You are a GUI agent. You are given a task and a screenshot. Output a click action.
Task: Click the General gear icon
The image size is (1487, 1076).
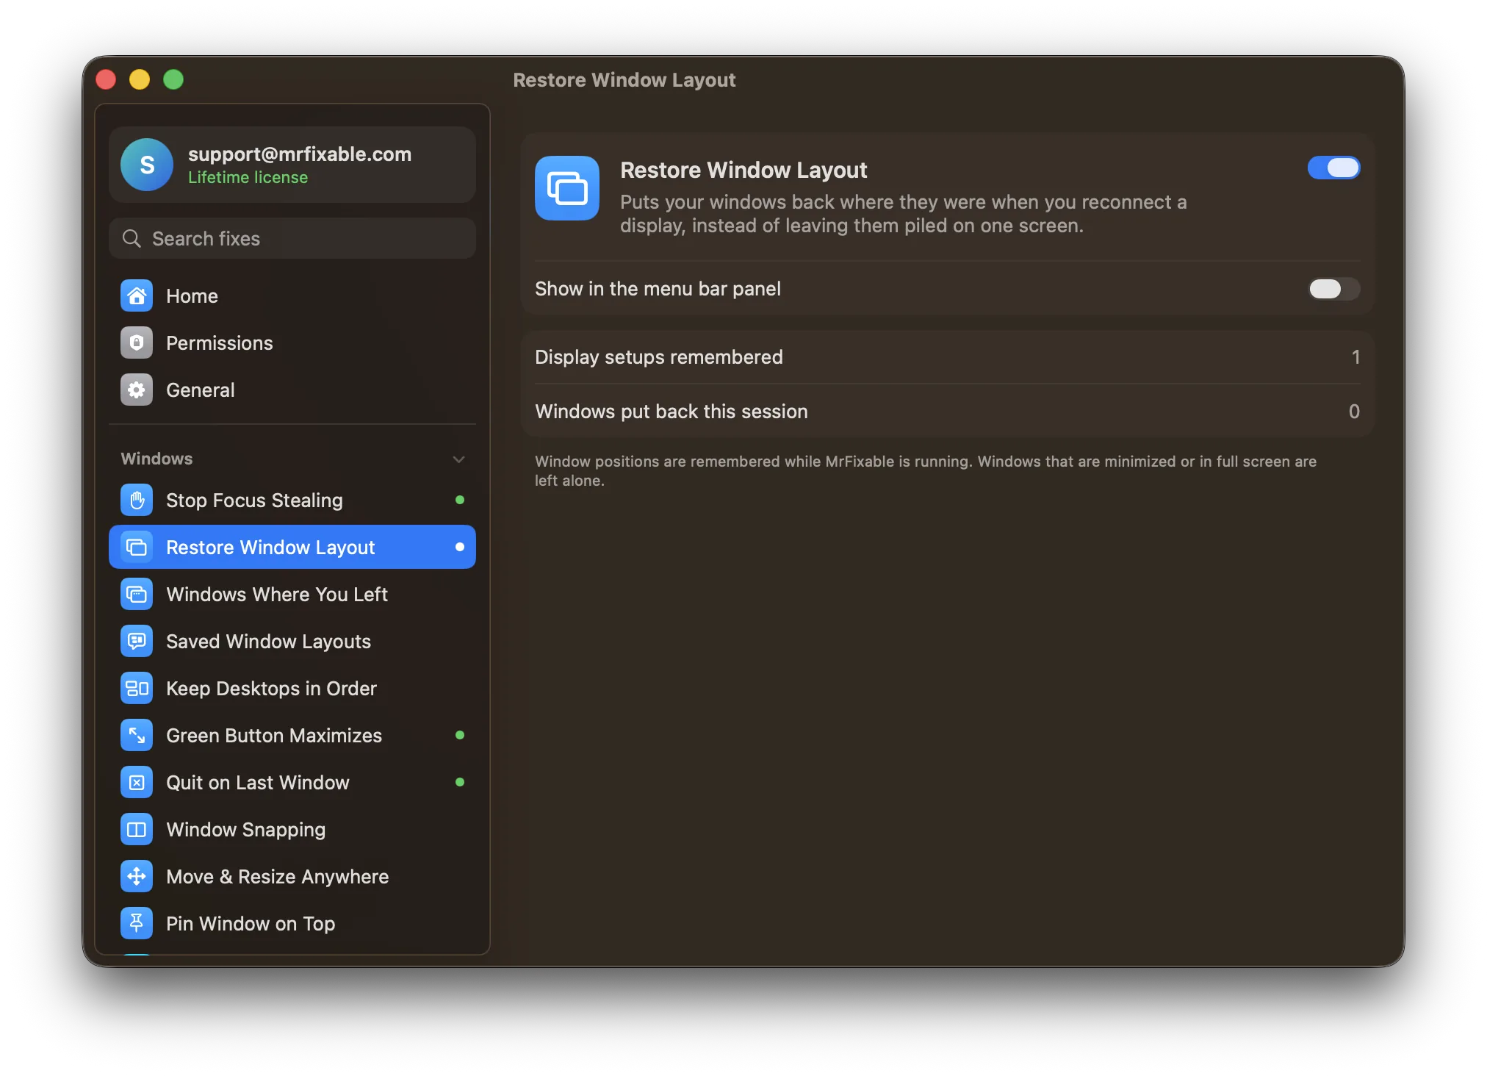(137, 390)
